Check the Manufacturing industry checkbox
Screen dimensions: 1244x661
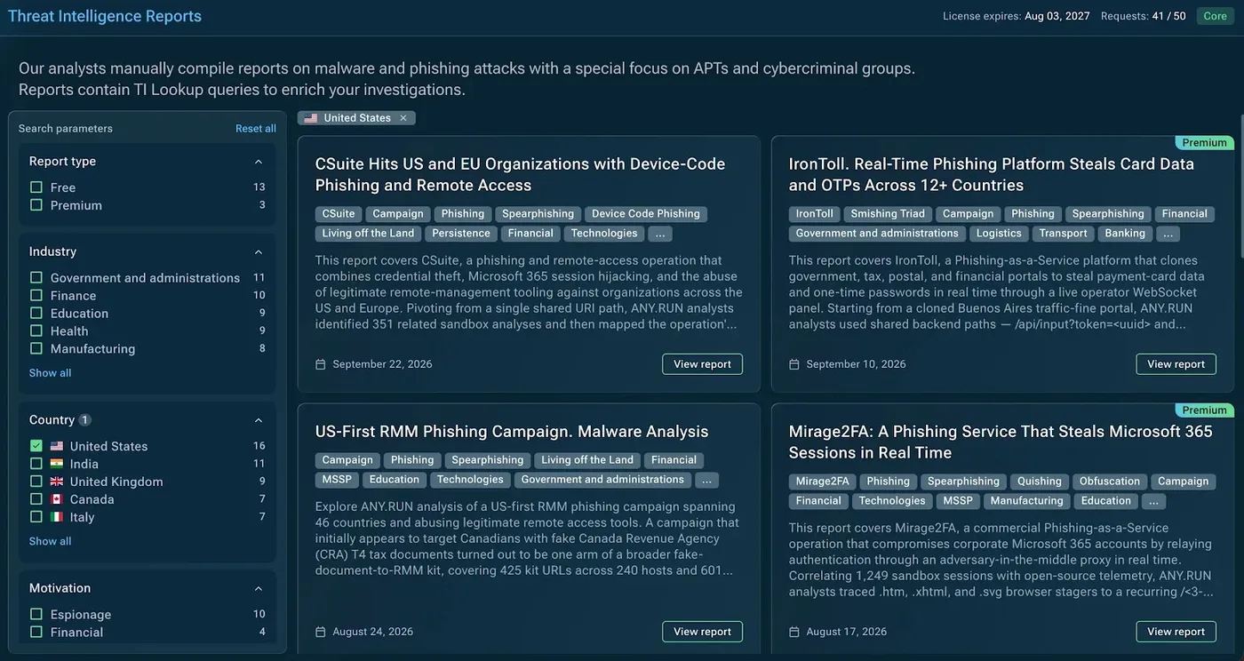click(36, 349)
